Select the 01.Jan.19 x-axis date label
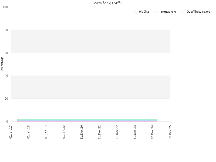The width and height of the screenshot is (216, 162). 46,132
